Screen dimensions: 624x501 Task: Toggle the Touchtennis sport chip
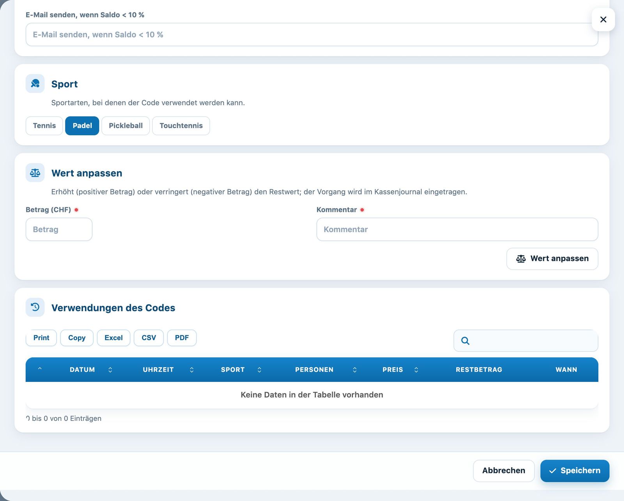tap(181, 126)
